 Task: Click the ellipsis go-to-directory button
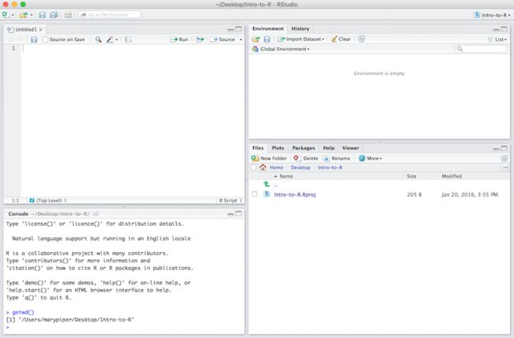coord(505,167)
